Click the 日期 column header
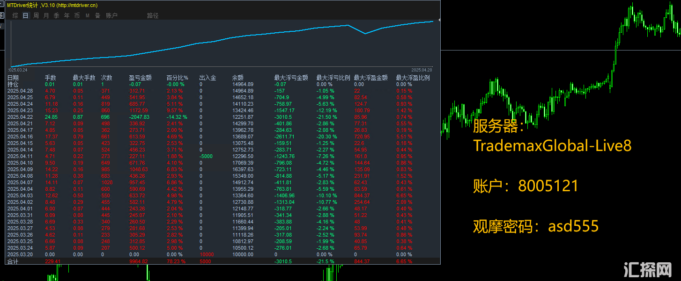The image size is (681, 281). (x=13, y=78)
